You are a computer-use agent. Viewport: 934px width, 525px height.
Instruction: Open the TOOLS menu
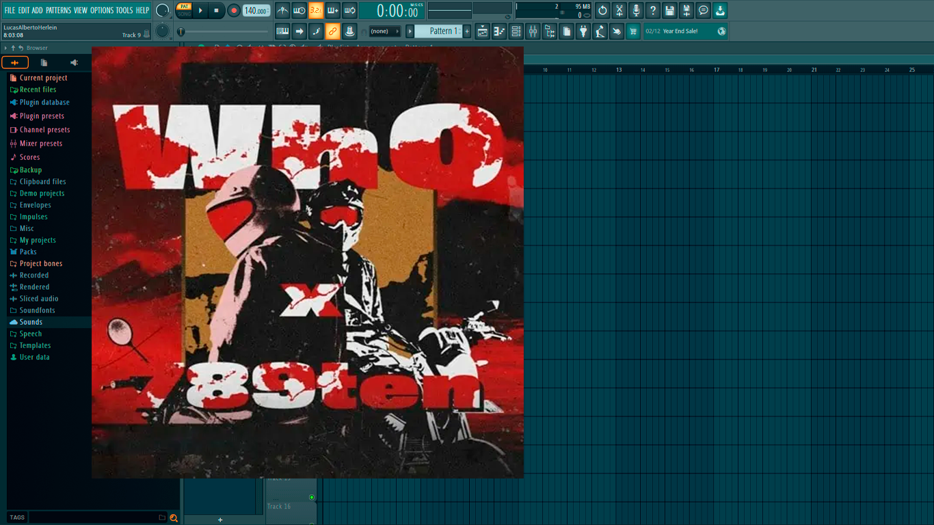pos(124,10)
